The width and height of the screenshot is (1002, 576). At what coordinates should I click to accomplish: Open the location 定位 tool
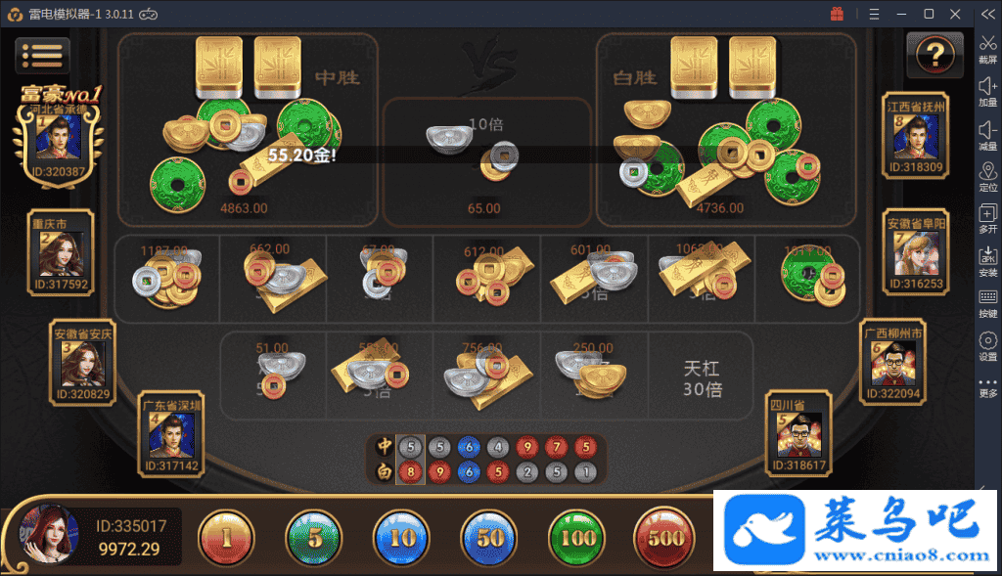pos(988,177)
